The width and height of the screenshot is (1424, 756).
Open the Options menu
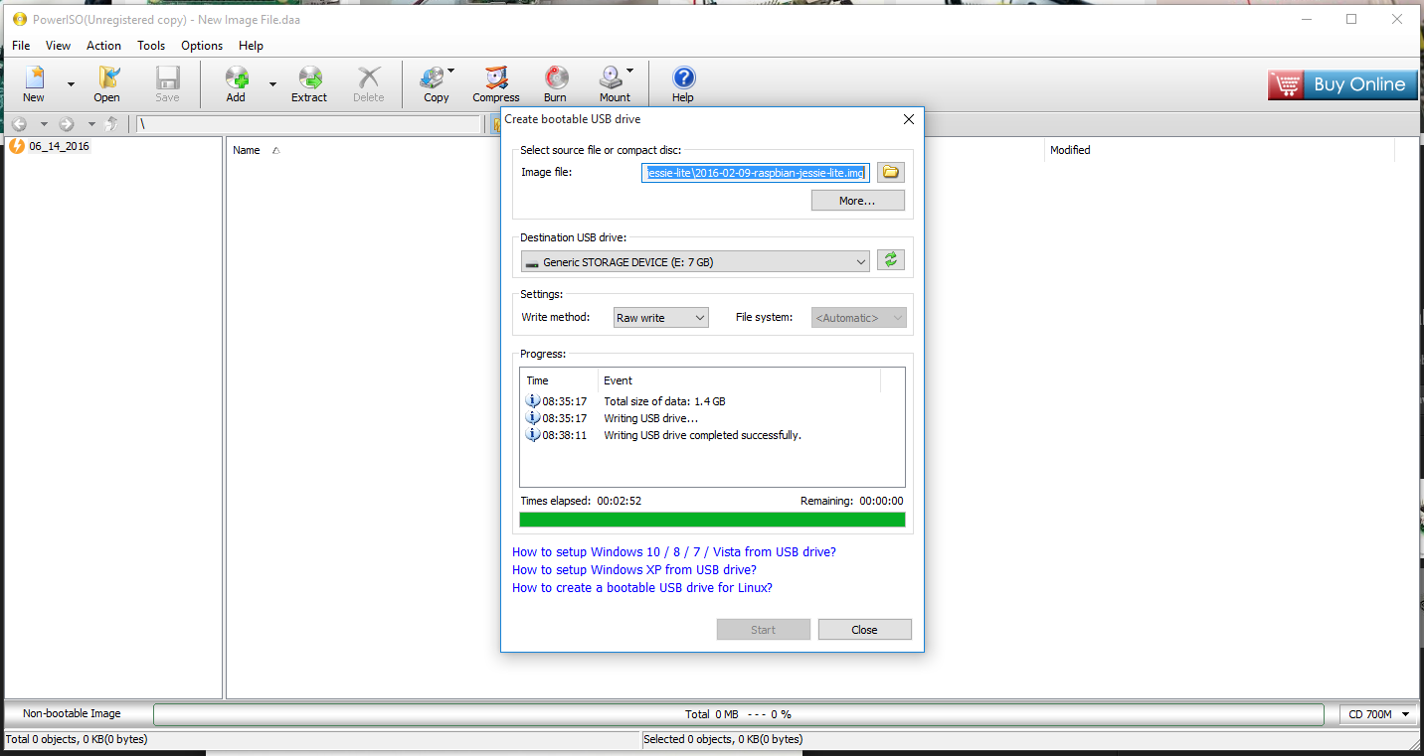pyautogui.click(x=201, y=45)
